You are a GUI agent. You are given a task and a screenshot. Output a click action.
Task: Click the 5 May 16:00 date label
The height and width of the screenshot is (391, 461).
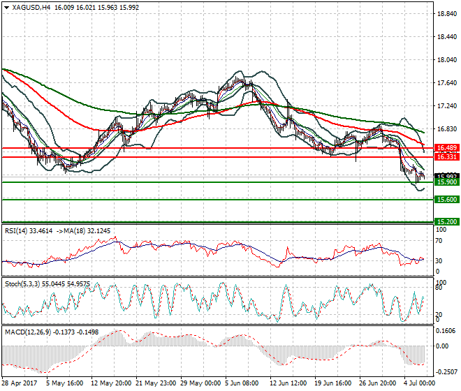point(65,383)
